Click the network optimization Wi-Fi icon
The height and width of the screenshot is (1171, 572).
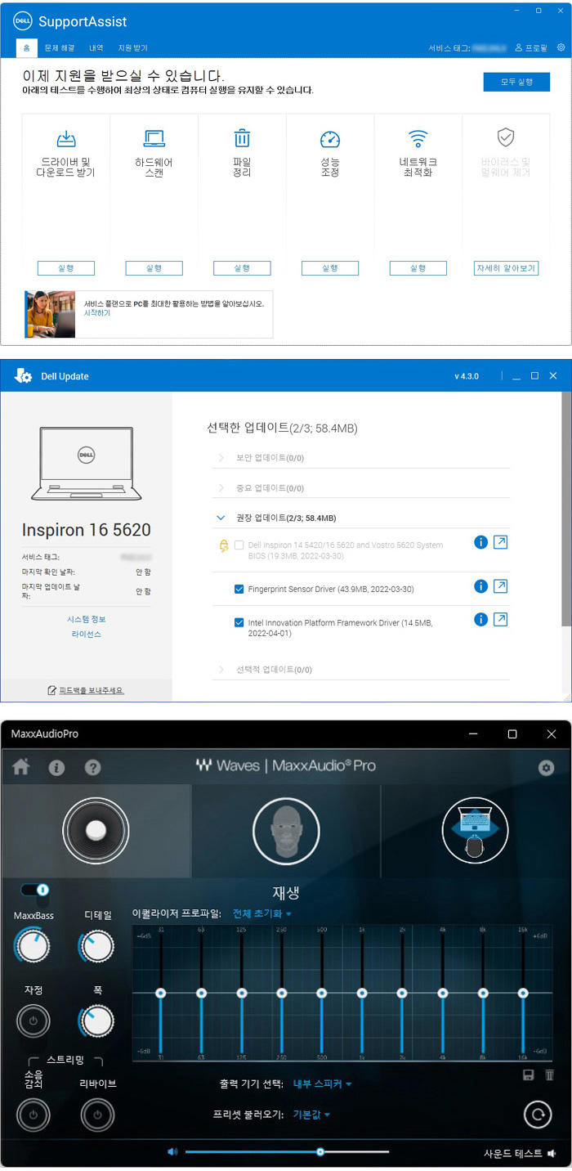[x=418, y=137]
